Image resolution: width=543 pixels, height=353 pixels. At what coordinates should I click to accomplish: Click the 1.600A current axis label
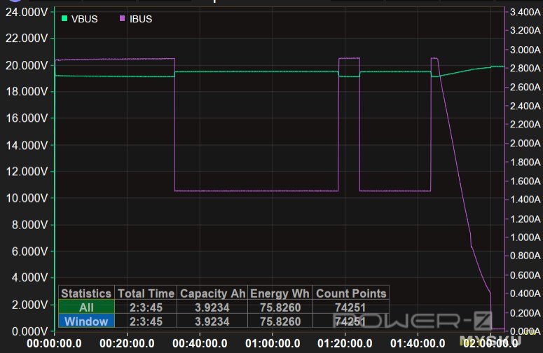(525, 181)
